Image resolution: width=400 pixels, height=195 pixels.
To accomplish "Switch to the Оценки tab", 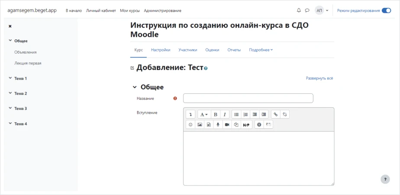I will 212,50.
